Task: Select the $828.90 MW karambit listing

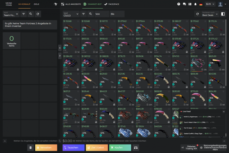Action: pyautogui.click(x=162, y=98)
